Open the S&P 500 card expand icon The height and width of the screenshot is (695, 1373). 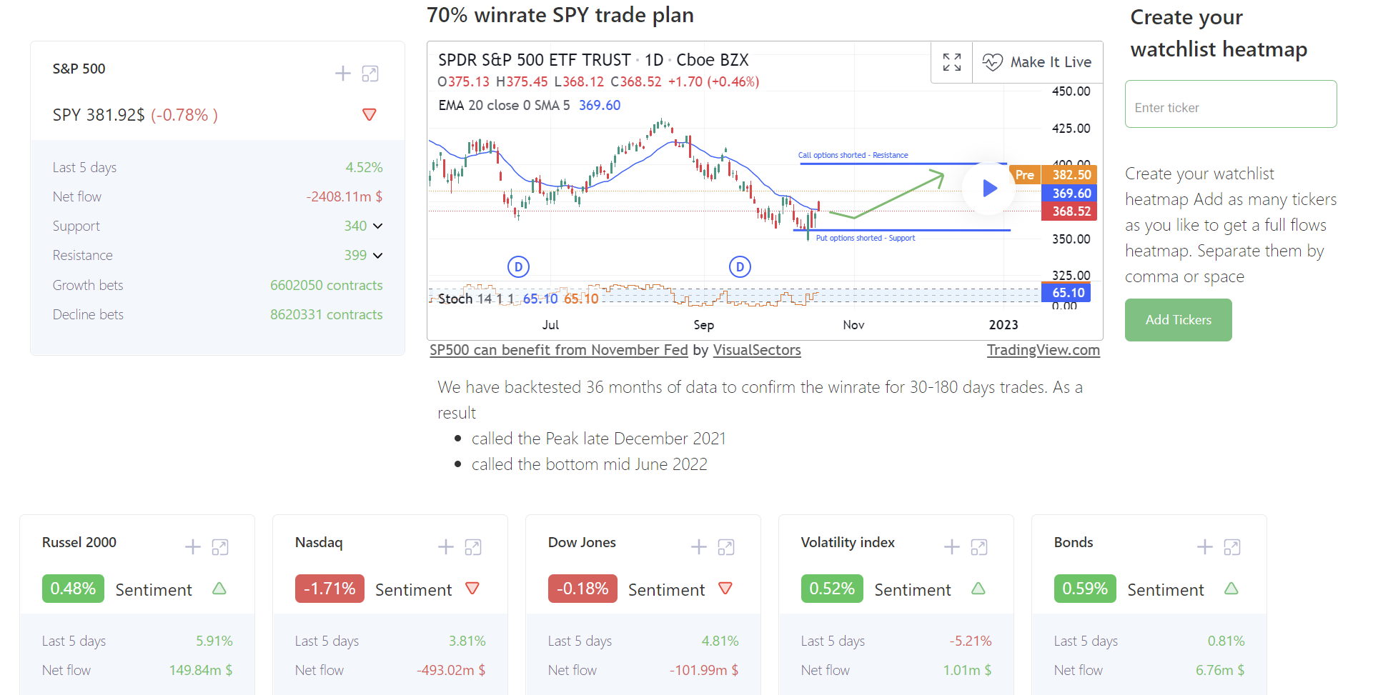click(370, 74)
